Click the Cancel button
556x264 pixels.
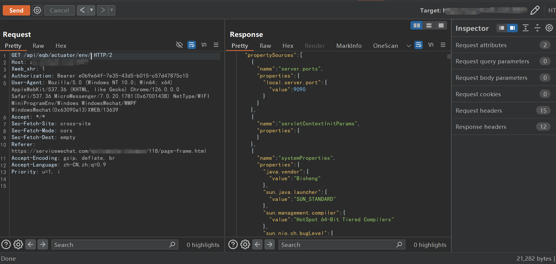pos(60,10)
